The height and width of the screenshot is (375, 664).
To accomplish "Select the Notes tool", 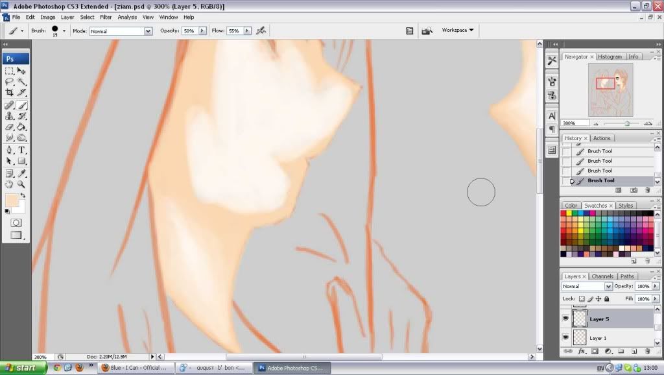I will (x=9, y=173).
